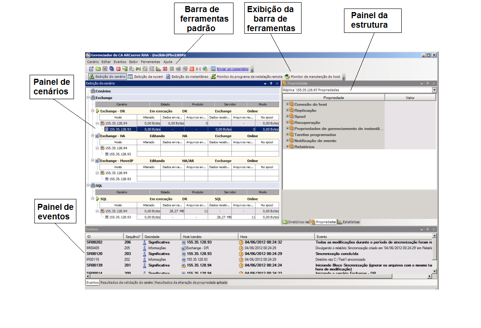Switch to the Diretórios raiz tab
481x328 pixels.
tap(296, 222)
